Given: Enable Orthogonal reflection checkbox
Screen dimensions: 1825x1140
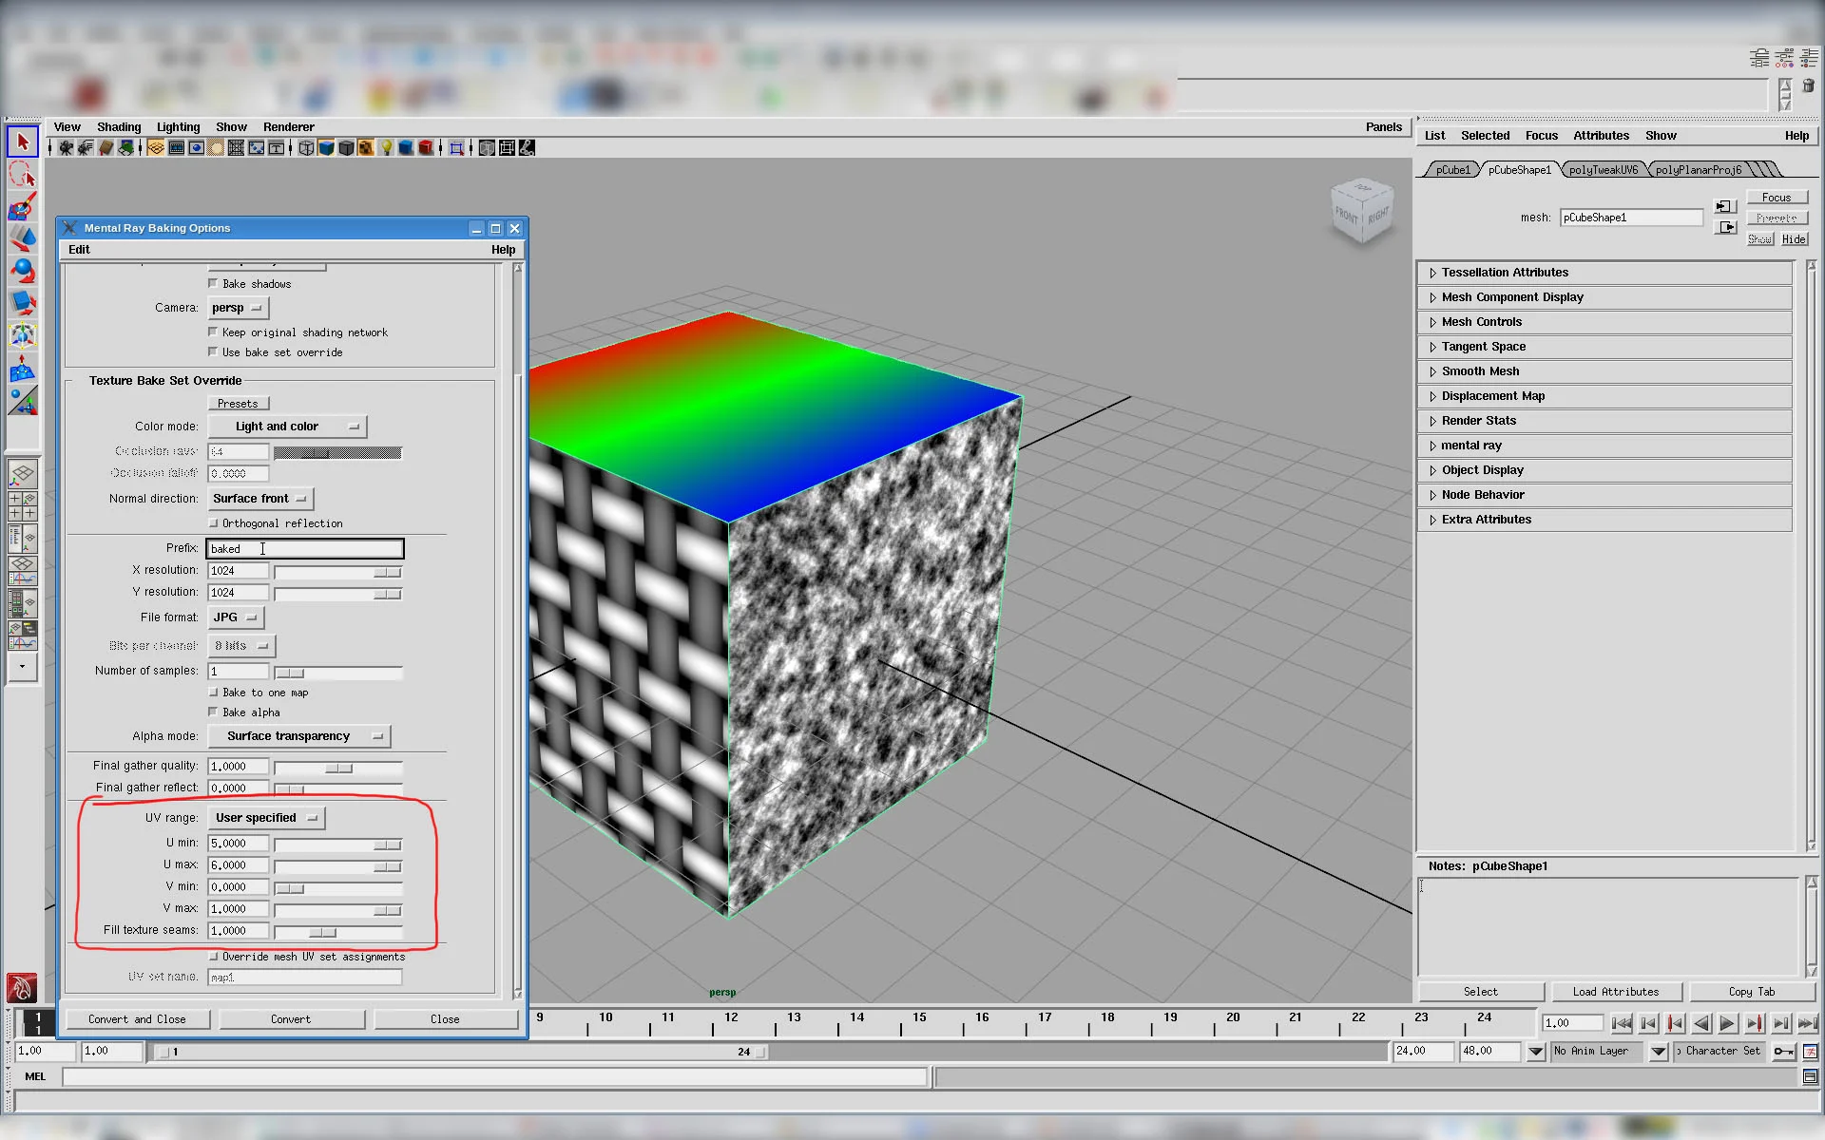Looking at the screenshot, I should coord(213,522).
